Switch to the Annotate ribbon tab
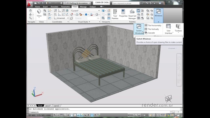210x118 pixels. coord(54,7)
